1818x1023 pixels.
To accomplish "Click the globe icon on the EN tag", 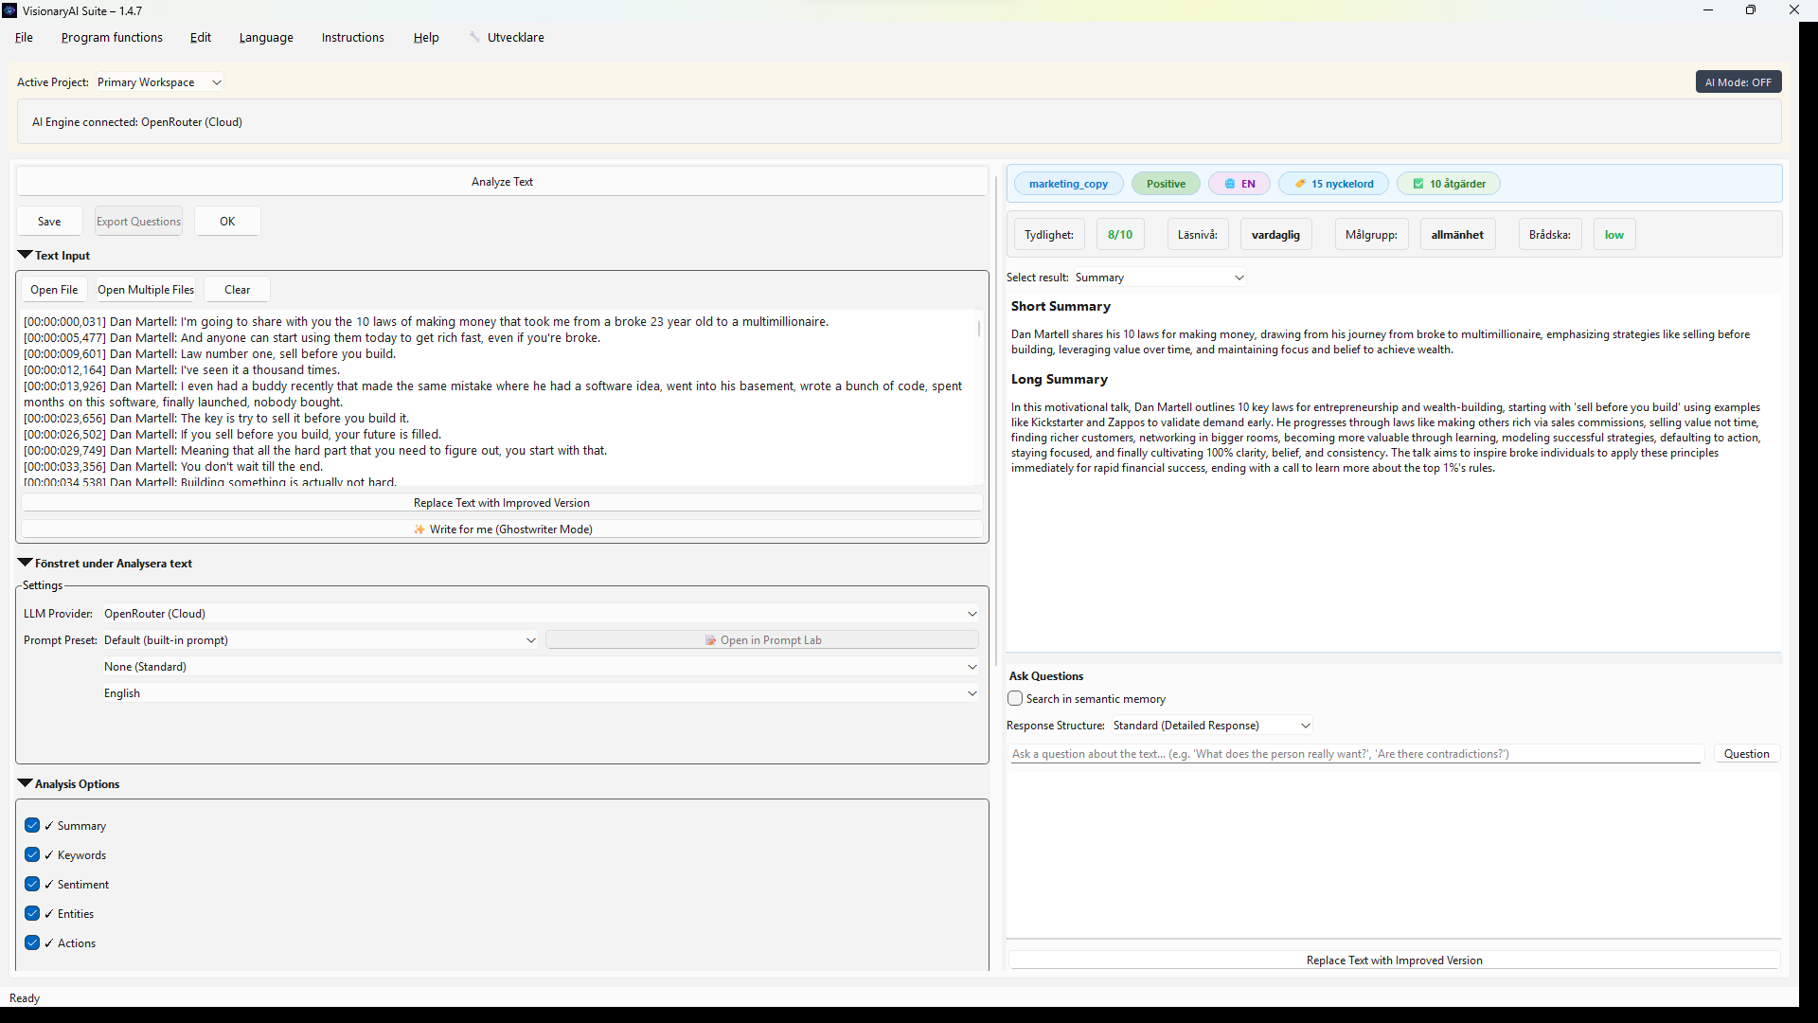I will coord(1229,184).
